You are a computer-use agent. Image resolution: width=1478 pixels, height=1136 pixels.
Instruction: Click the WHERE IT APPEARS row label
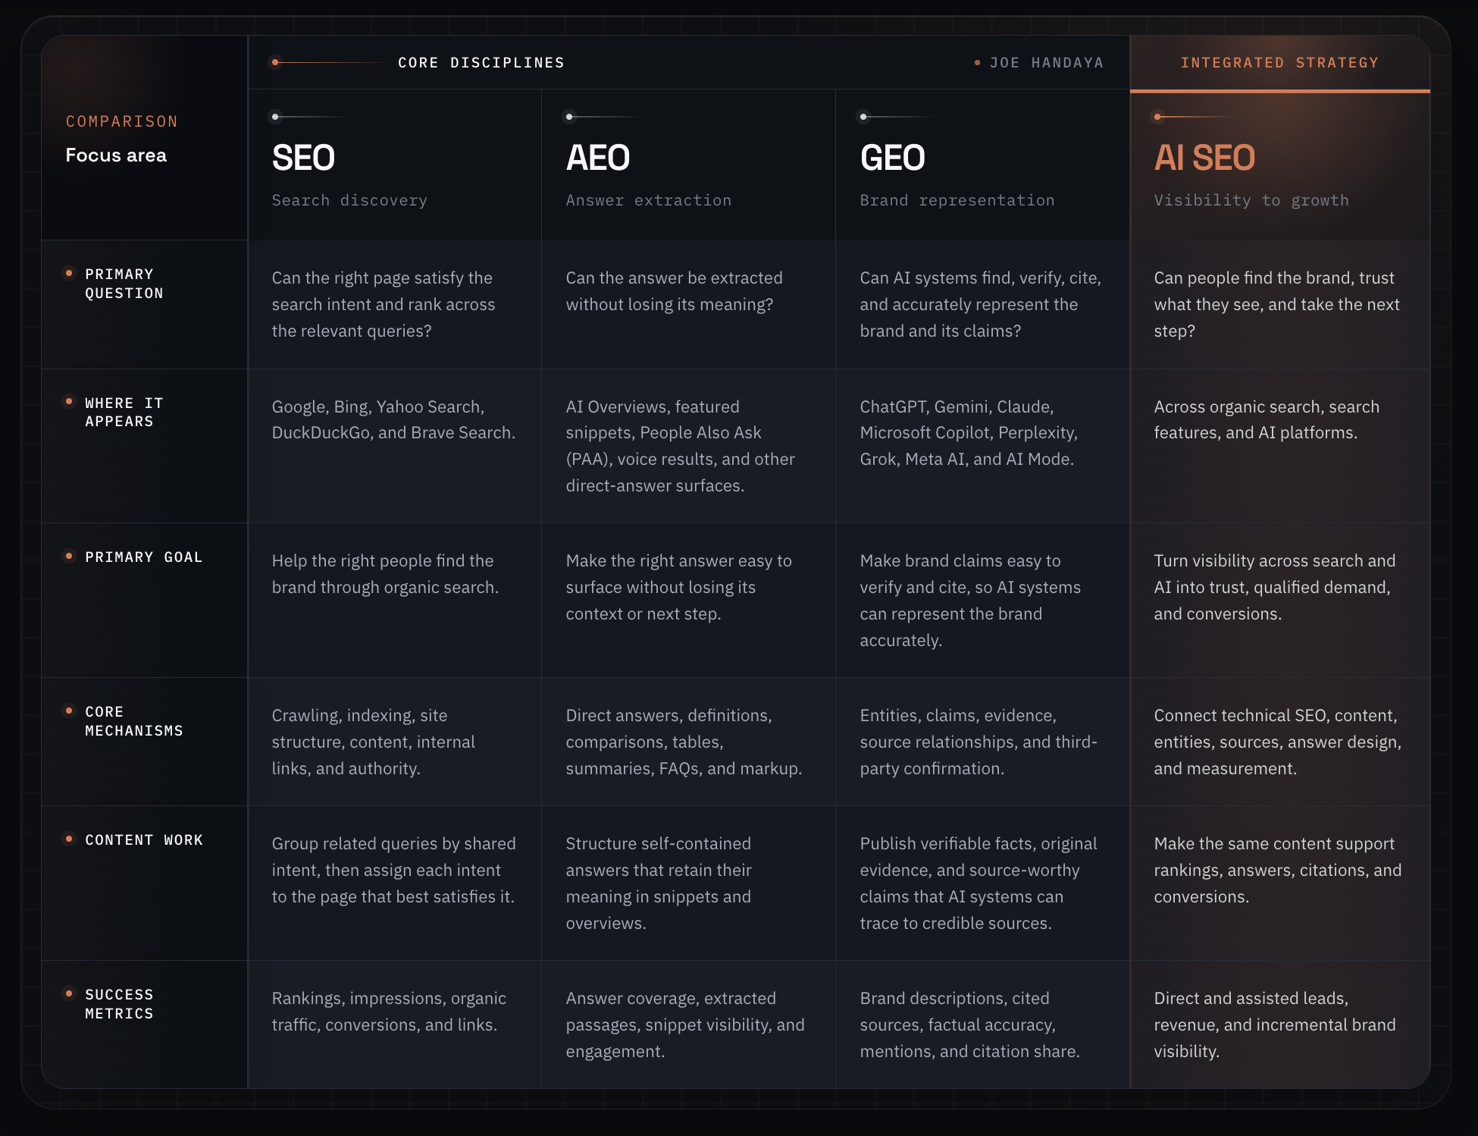coord(124,412)
